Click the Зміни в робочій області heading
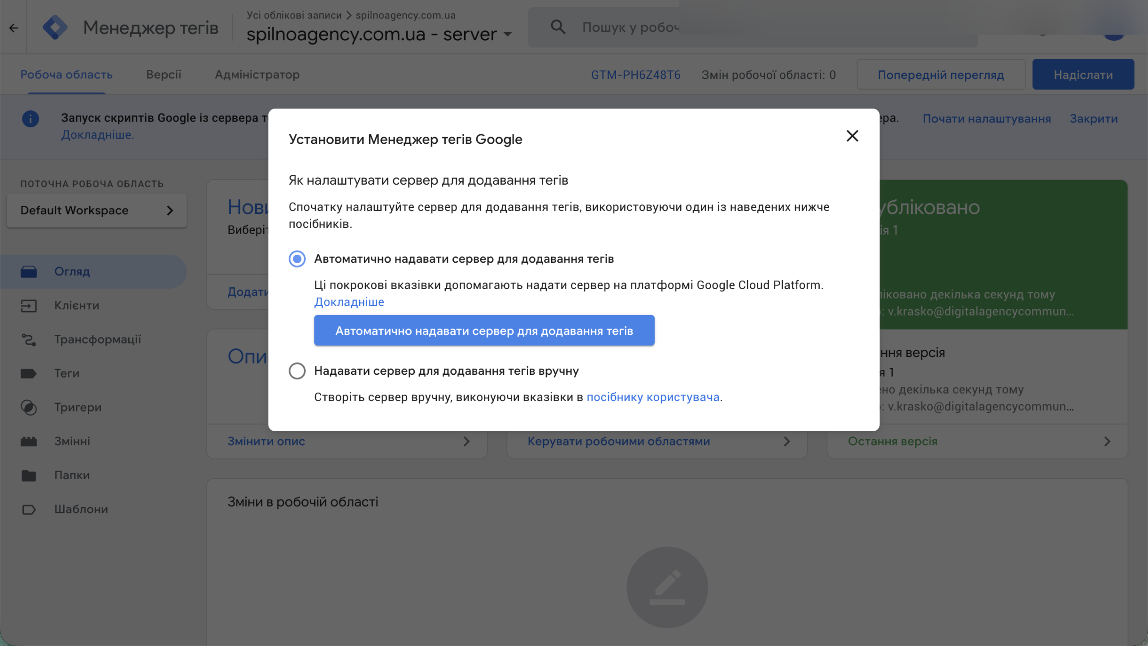Image resolution: width=1148 pixels, height=646 pixels. coord(303,502)
